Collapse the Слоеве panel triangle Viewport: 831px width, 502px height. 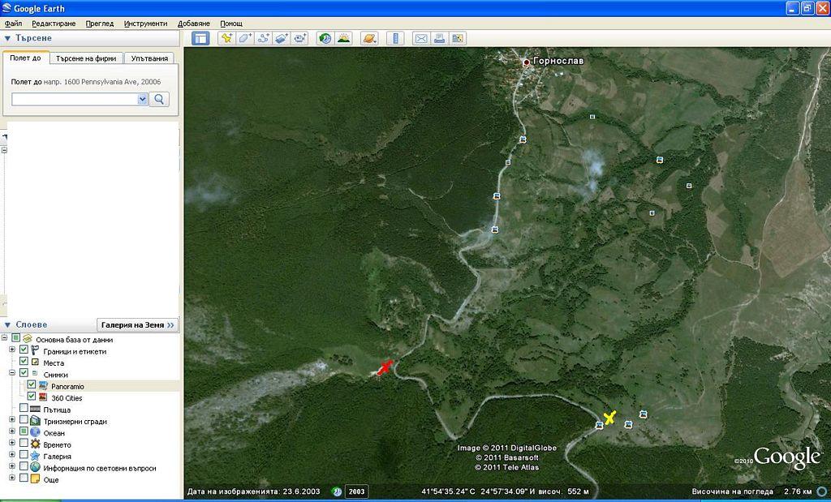[x=7, y=324]
